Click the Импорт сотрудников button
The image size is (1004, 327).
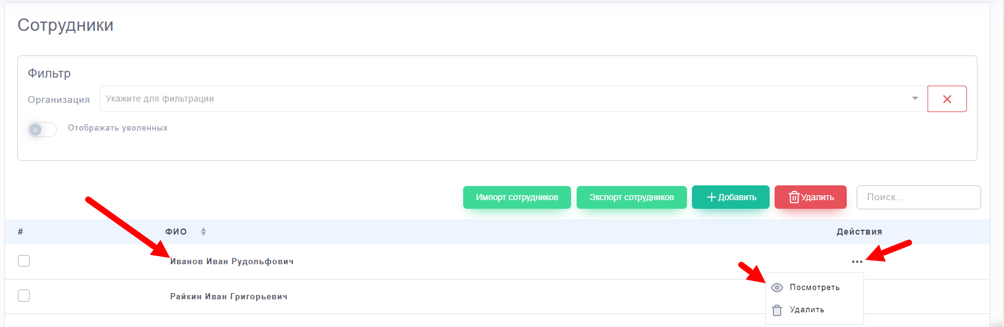tap(517, 197)
